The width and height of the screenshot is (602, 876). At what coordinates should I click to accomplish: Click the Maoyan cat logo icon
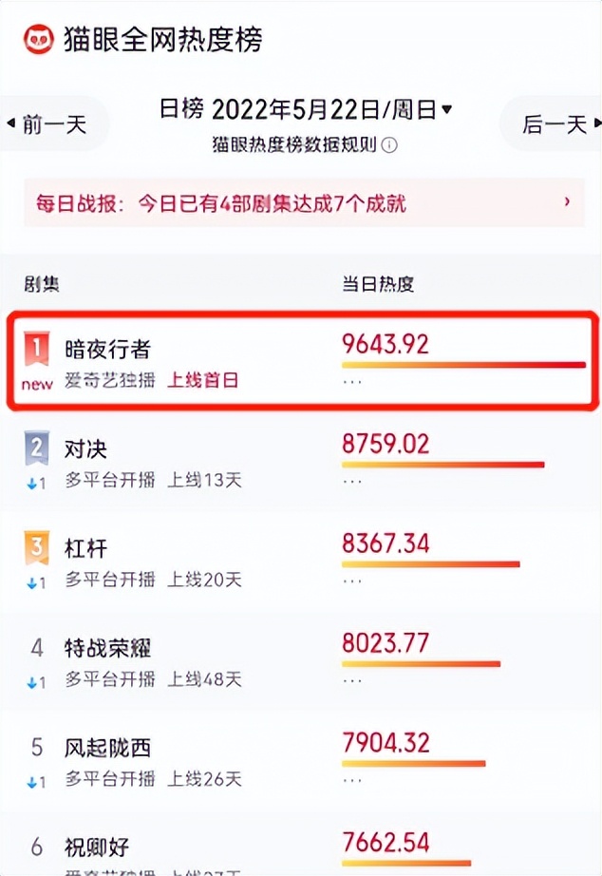click(x=39, y=40)
